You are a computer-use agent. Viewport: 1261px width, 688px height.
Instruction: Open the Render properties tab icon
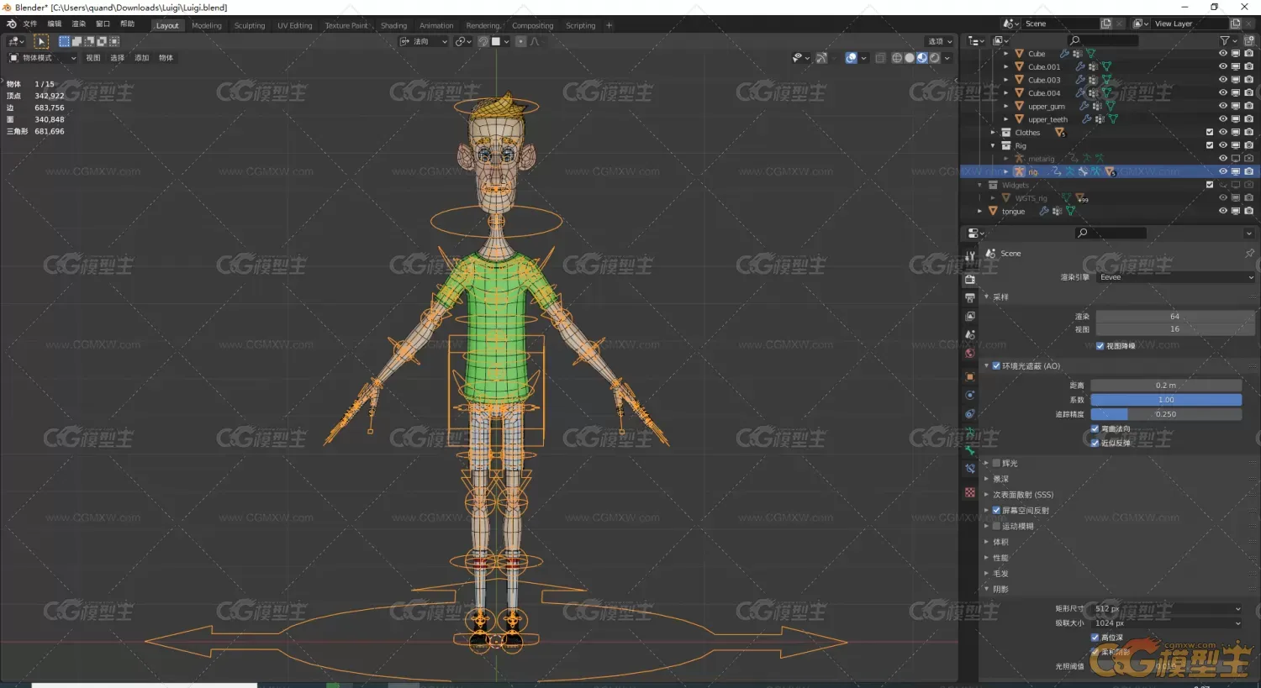pyautogui.click(x=970, y=279)
